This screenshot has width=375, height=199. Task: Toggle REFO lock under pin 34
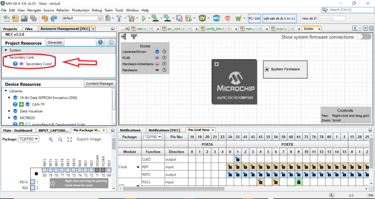pos(230,174)
